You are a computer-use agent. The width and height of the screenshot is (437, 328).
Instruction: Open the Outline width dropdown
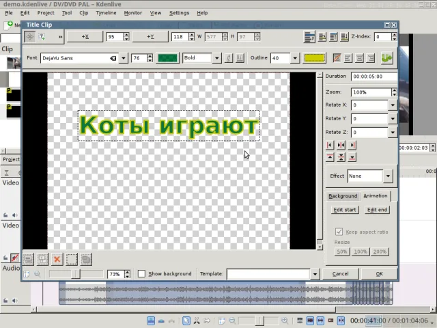pos(295,58)
